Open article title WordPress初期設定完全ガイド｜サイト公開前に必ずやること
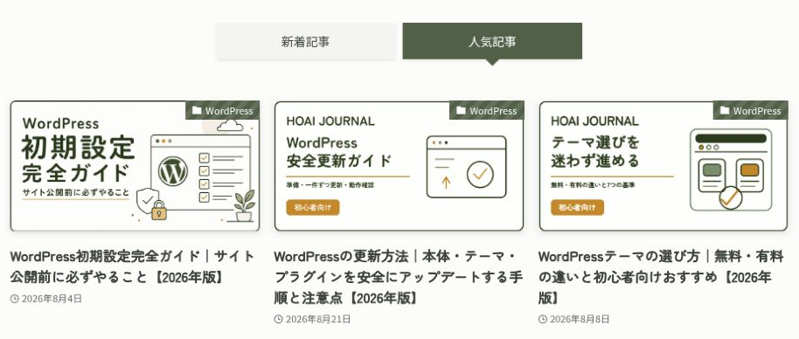799x339 pixels. [133, 266]
